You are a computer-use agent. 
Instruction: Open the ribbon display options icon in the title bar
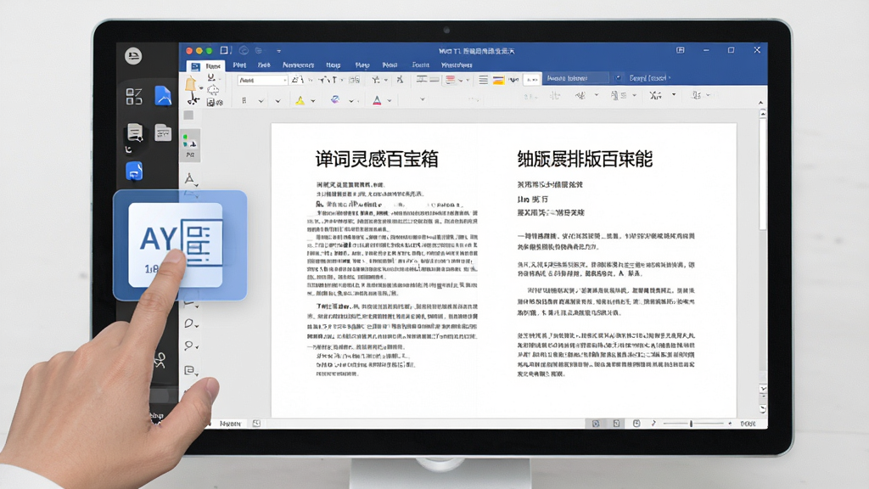(x=680, y=50)
